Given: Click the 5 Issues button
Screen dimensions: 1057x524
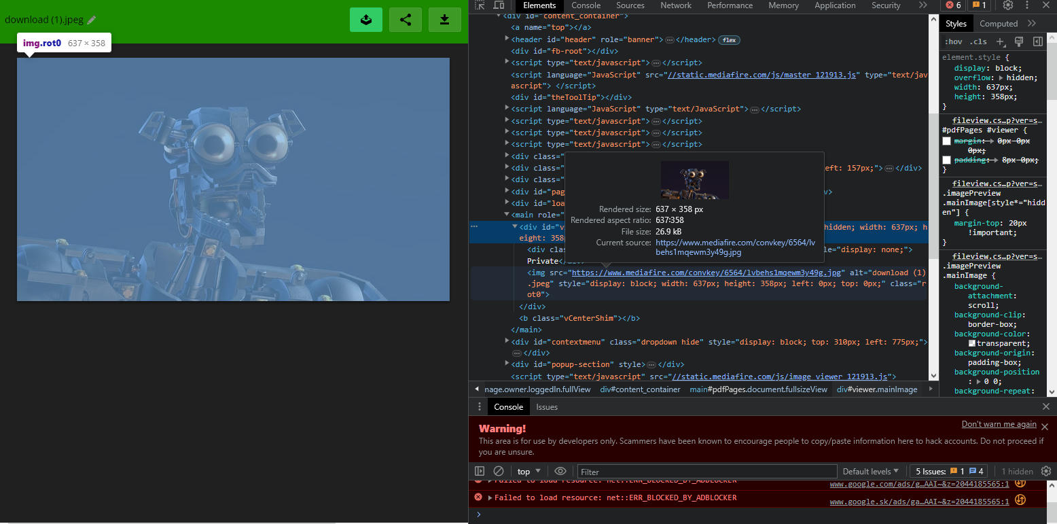Looking at the screenshot, I should coord(949,471).
